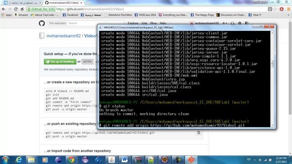
Task: Open the Apps bookmarks shortcut
Action: (6, 15)
